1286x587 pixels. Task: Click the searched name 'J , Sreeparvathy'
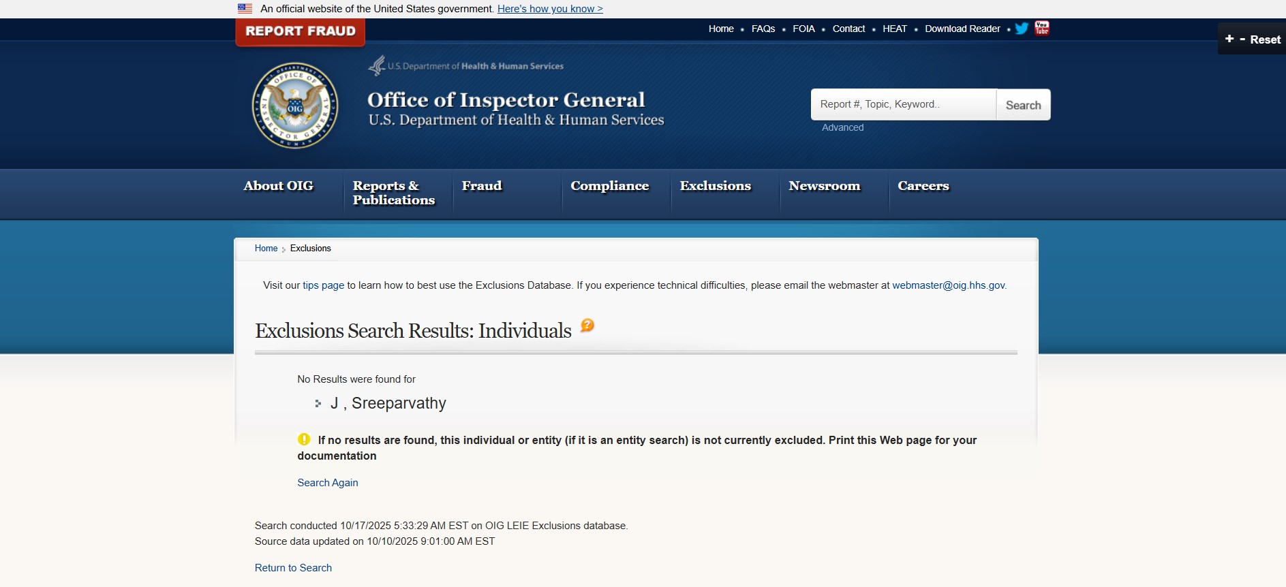click(388, 403)
